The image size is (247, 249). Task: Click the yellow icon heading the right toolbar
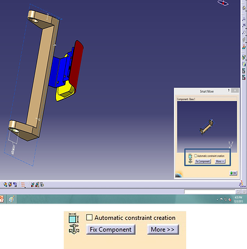pos(244,8)
